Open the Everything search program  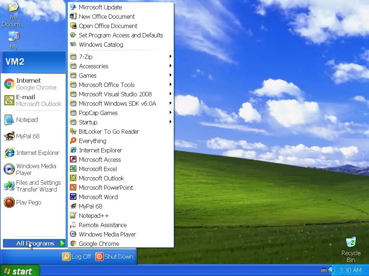121,141
